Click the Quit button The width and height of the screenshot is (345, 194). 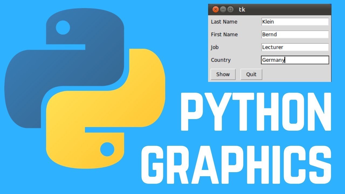pos(251,74)
